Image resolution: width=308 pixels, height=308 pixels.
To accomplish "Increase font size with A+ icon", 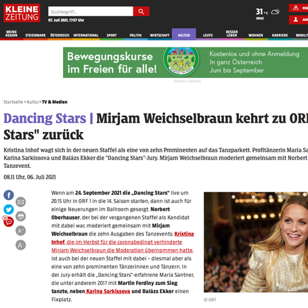I will (20, 231).
